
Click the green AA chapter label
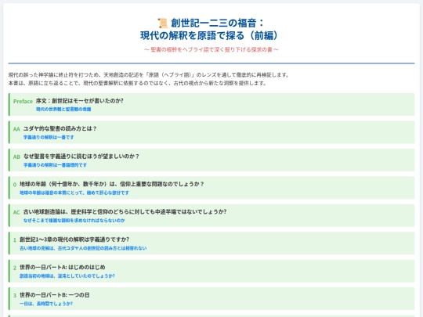pos(16,129)
